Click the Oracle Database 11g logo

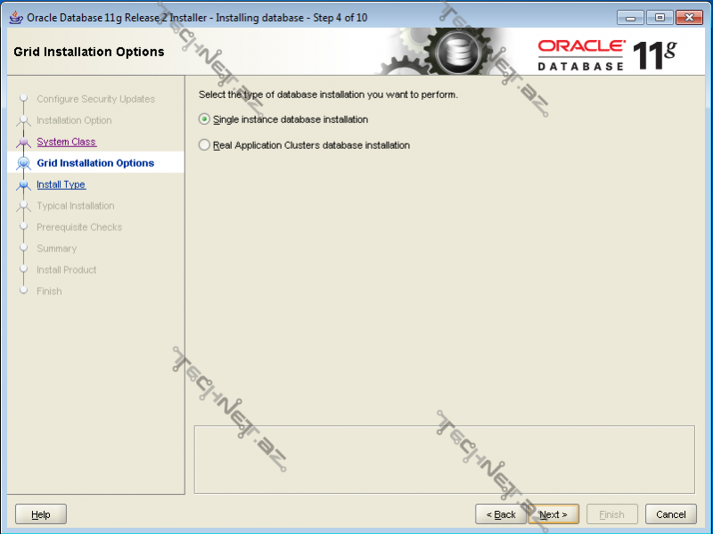click(607, 54)
